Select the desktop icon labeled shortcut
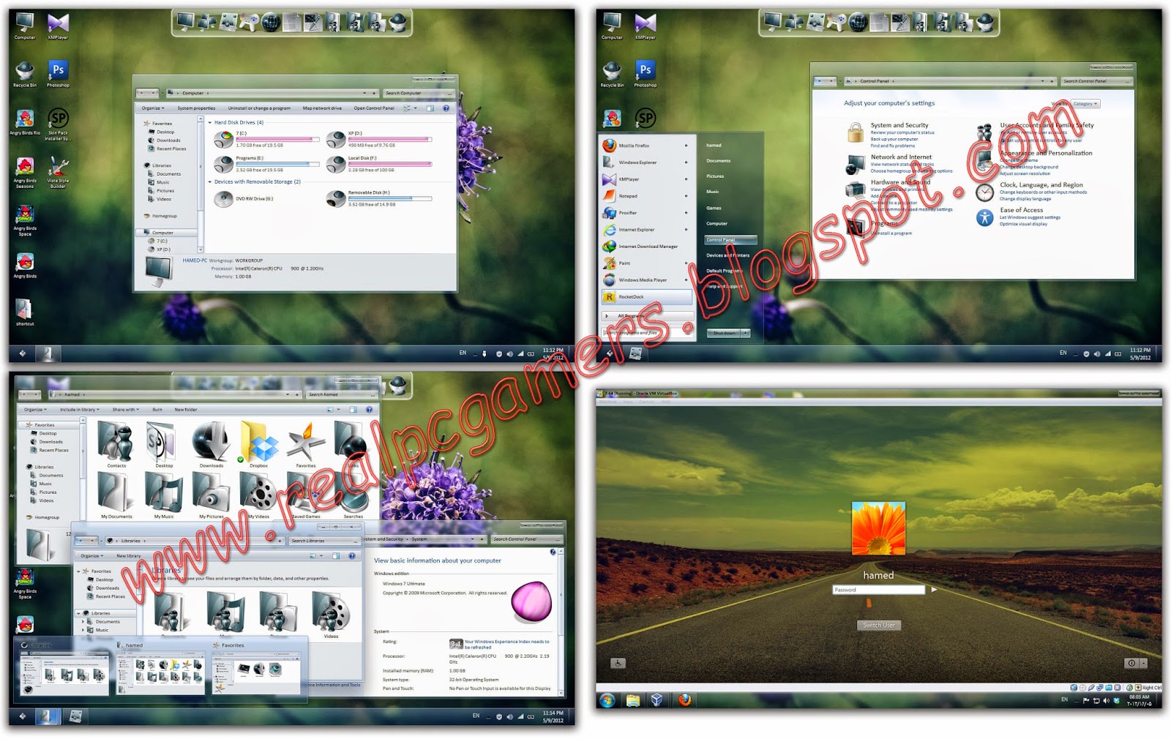The height and width of the screenshot is (739, 1171). pos(25,312)
